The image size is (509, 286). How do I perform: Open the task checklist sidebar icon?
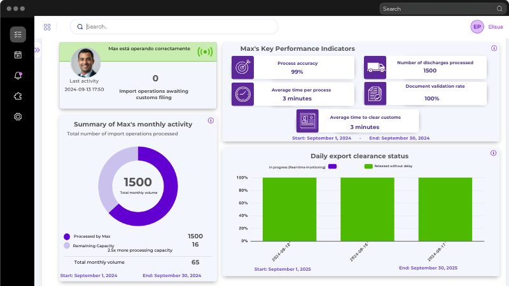click(x=18, y=34)
